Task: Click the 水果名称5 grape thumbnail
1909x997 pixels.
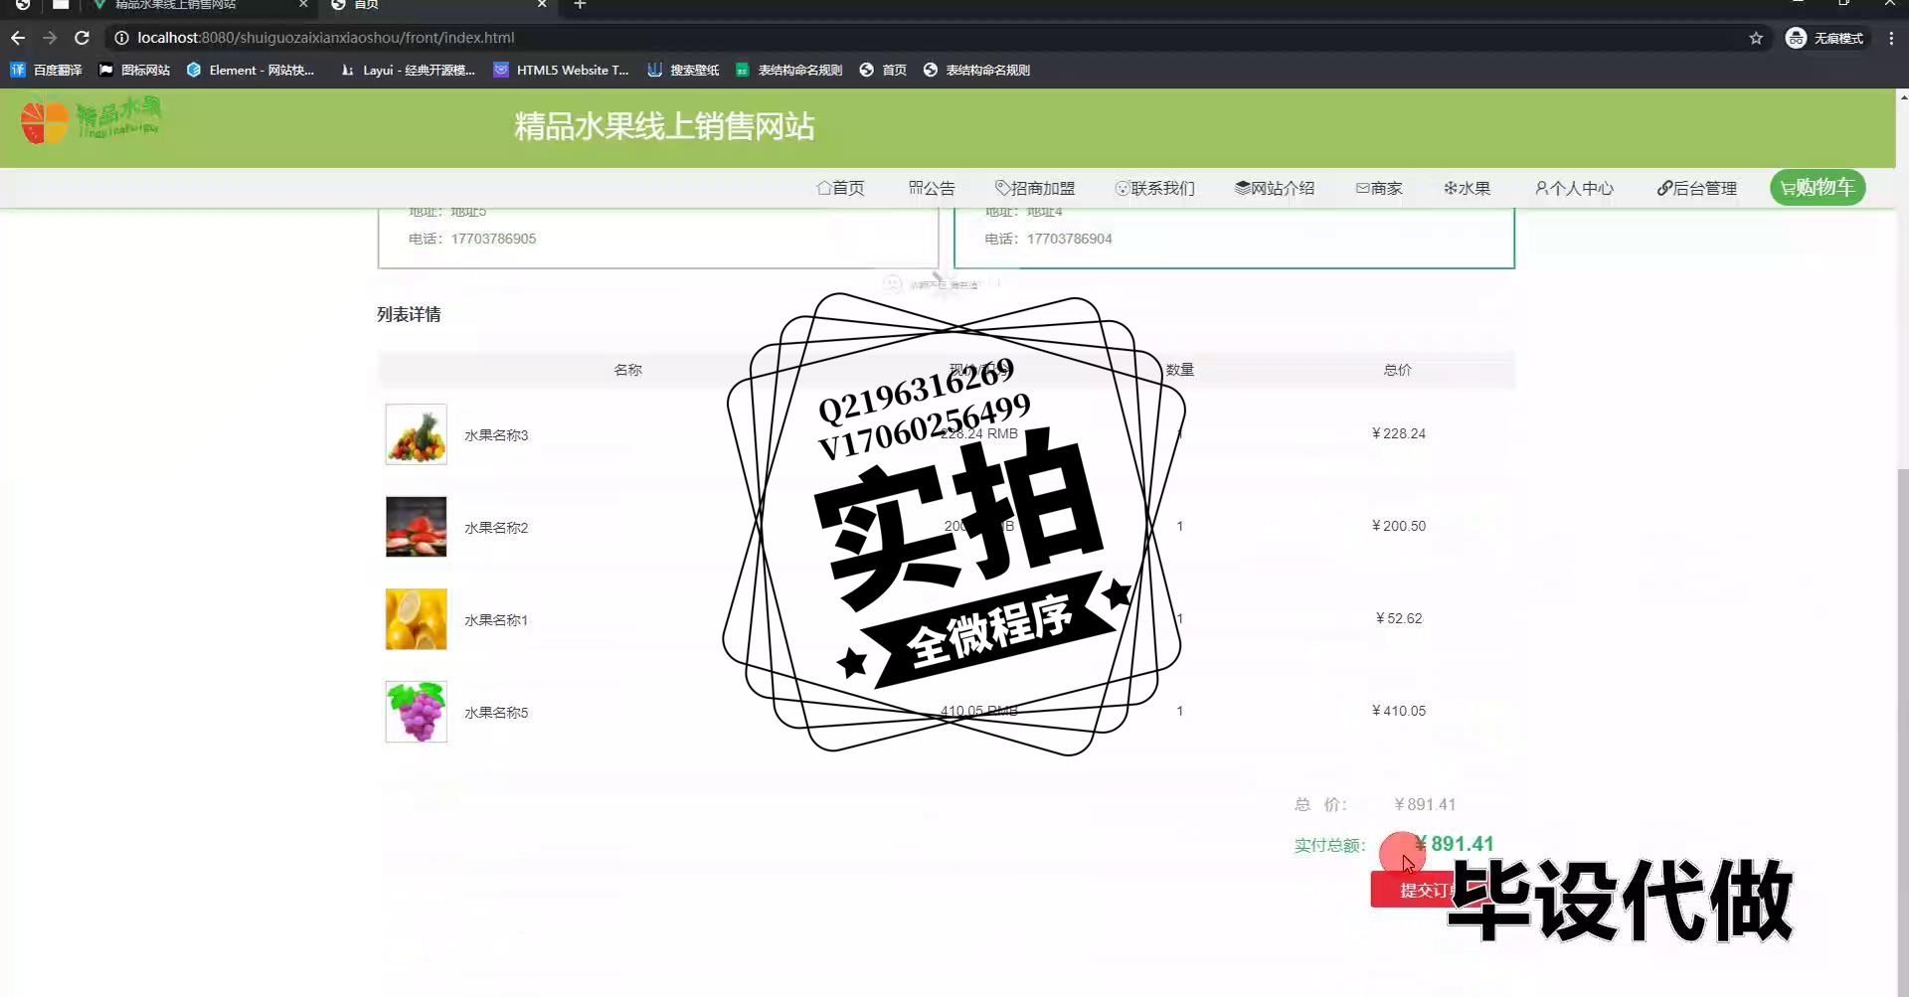Action: (416, 712)
